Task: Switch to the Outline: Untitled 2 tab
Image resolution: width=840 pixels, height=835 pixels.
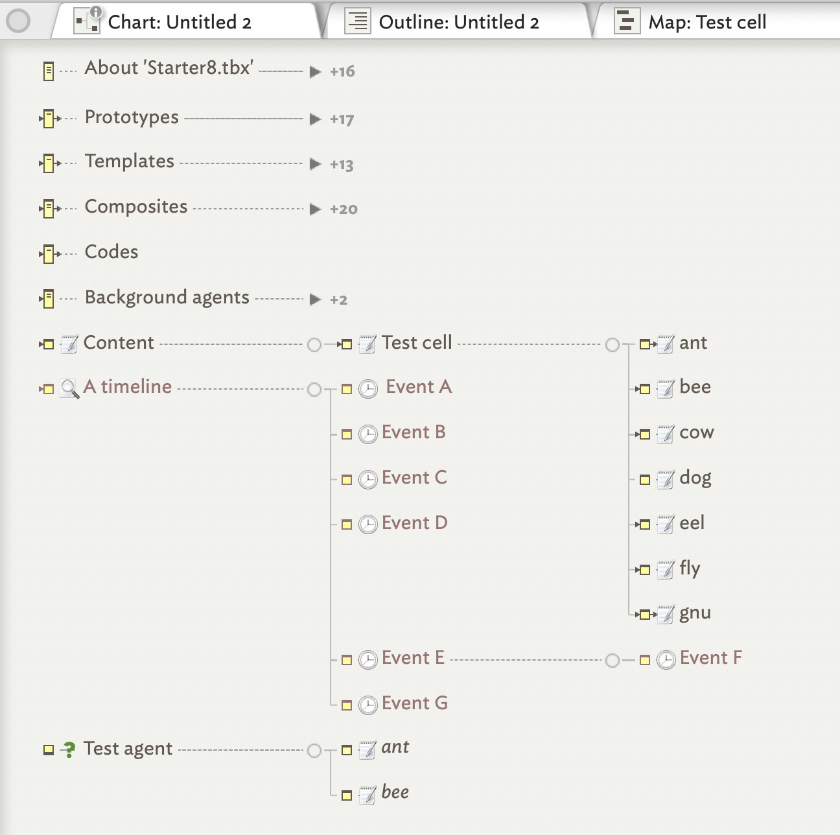Action: tap(458, 22)
